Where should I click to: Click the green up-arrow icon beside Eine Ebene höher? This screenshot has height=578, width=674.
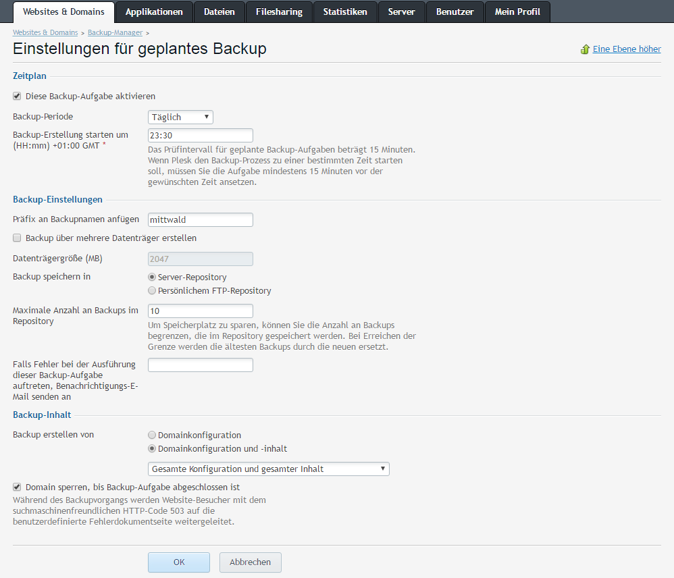[585, 49]
